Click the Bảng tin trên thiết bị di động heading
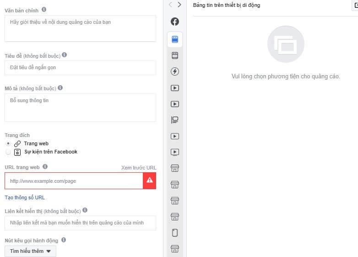 point(227,5)
